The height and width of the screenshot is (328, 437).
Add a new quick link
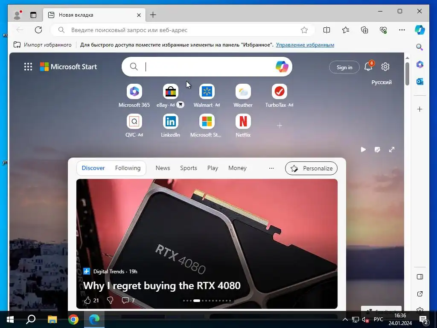279,126
